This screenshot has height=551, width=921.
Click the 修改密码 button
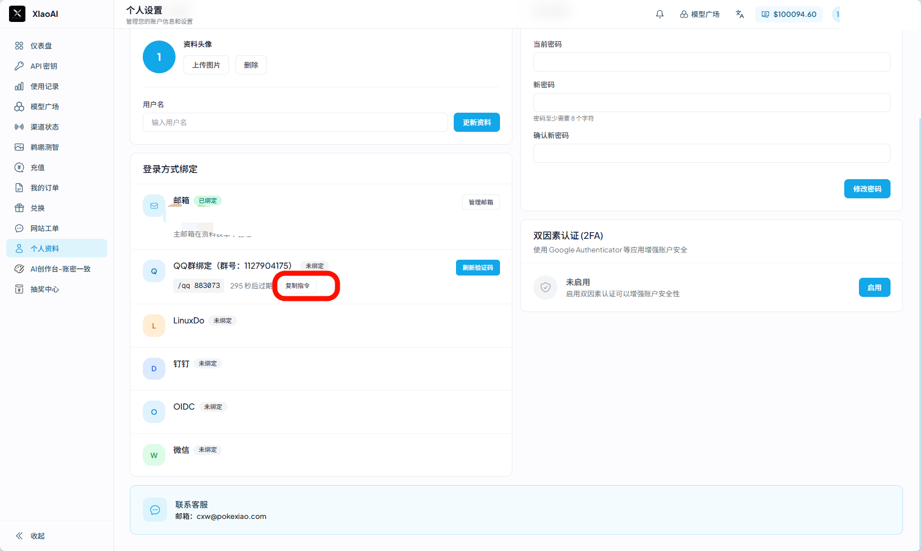point(867,189)
